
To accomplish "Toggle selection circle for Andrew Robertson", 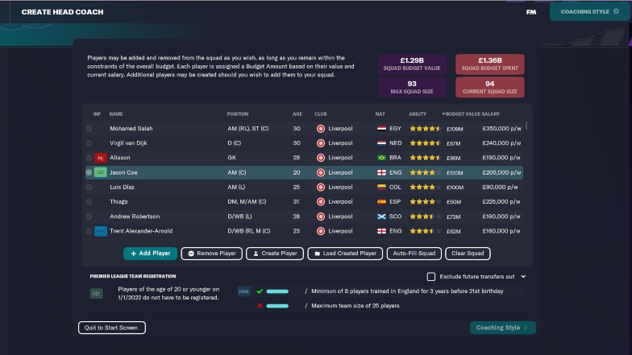I will pyautogui.click(x=89, y=217).
